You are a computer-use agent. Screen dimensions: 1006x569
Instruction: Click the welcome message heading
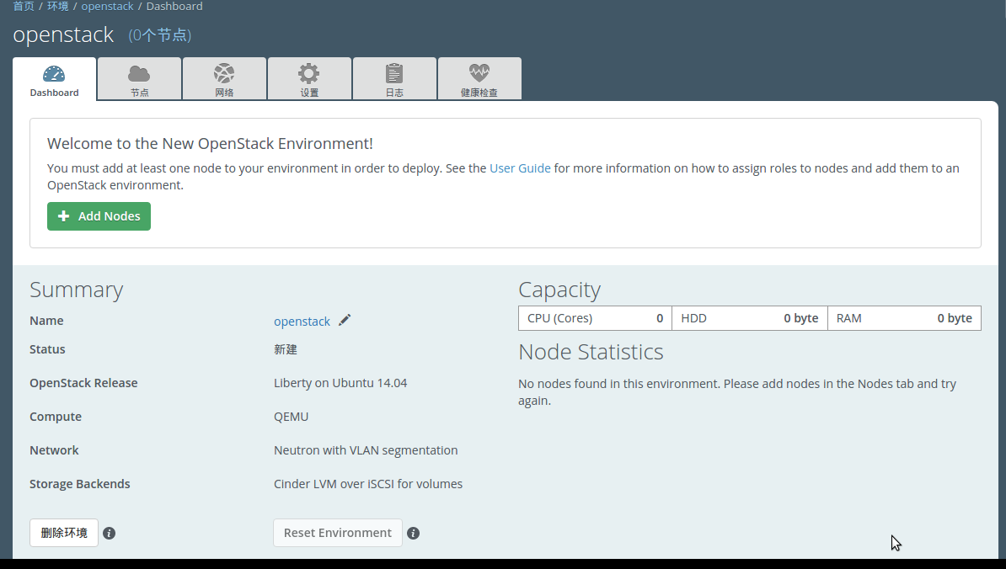210,144
